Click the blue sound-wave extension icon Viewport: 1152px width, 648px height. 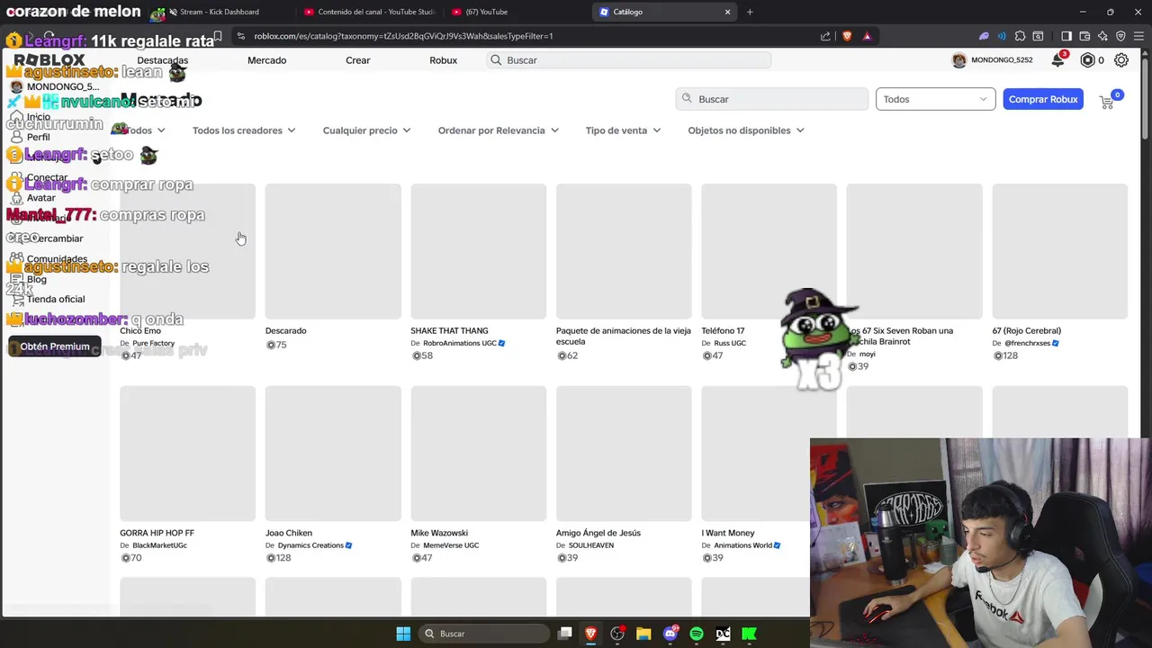pyautogui.click(x=1002, y=36)
